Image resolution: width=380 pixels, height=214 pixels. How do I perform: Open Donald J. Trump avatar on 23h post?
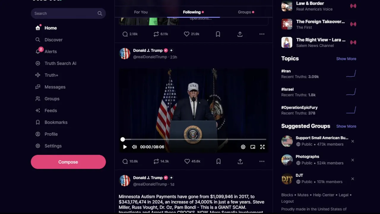coord(125,53)
